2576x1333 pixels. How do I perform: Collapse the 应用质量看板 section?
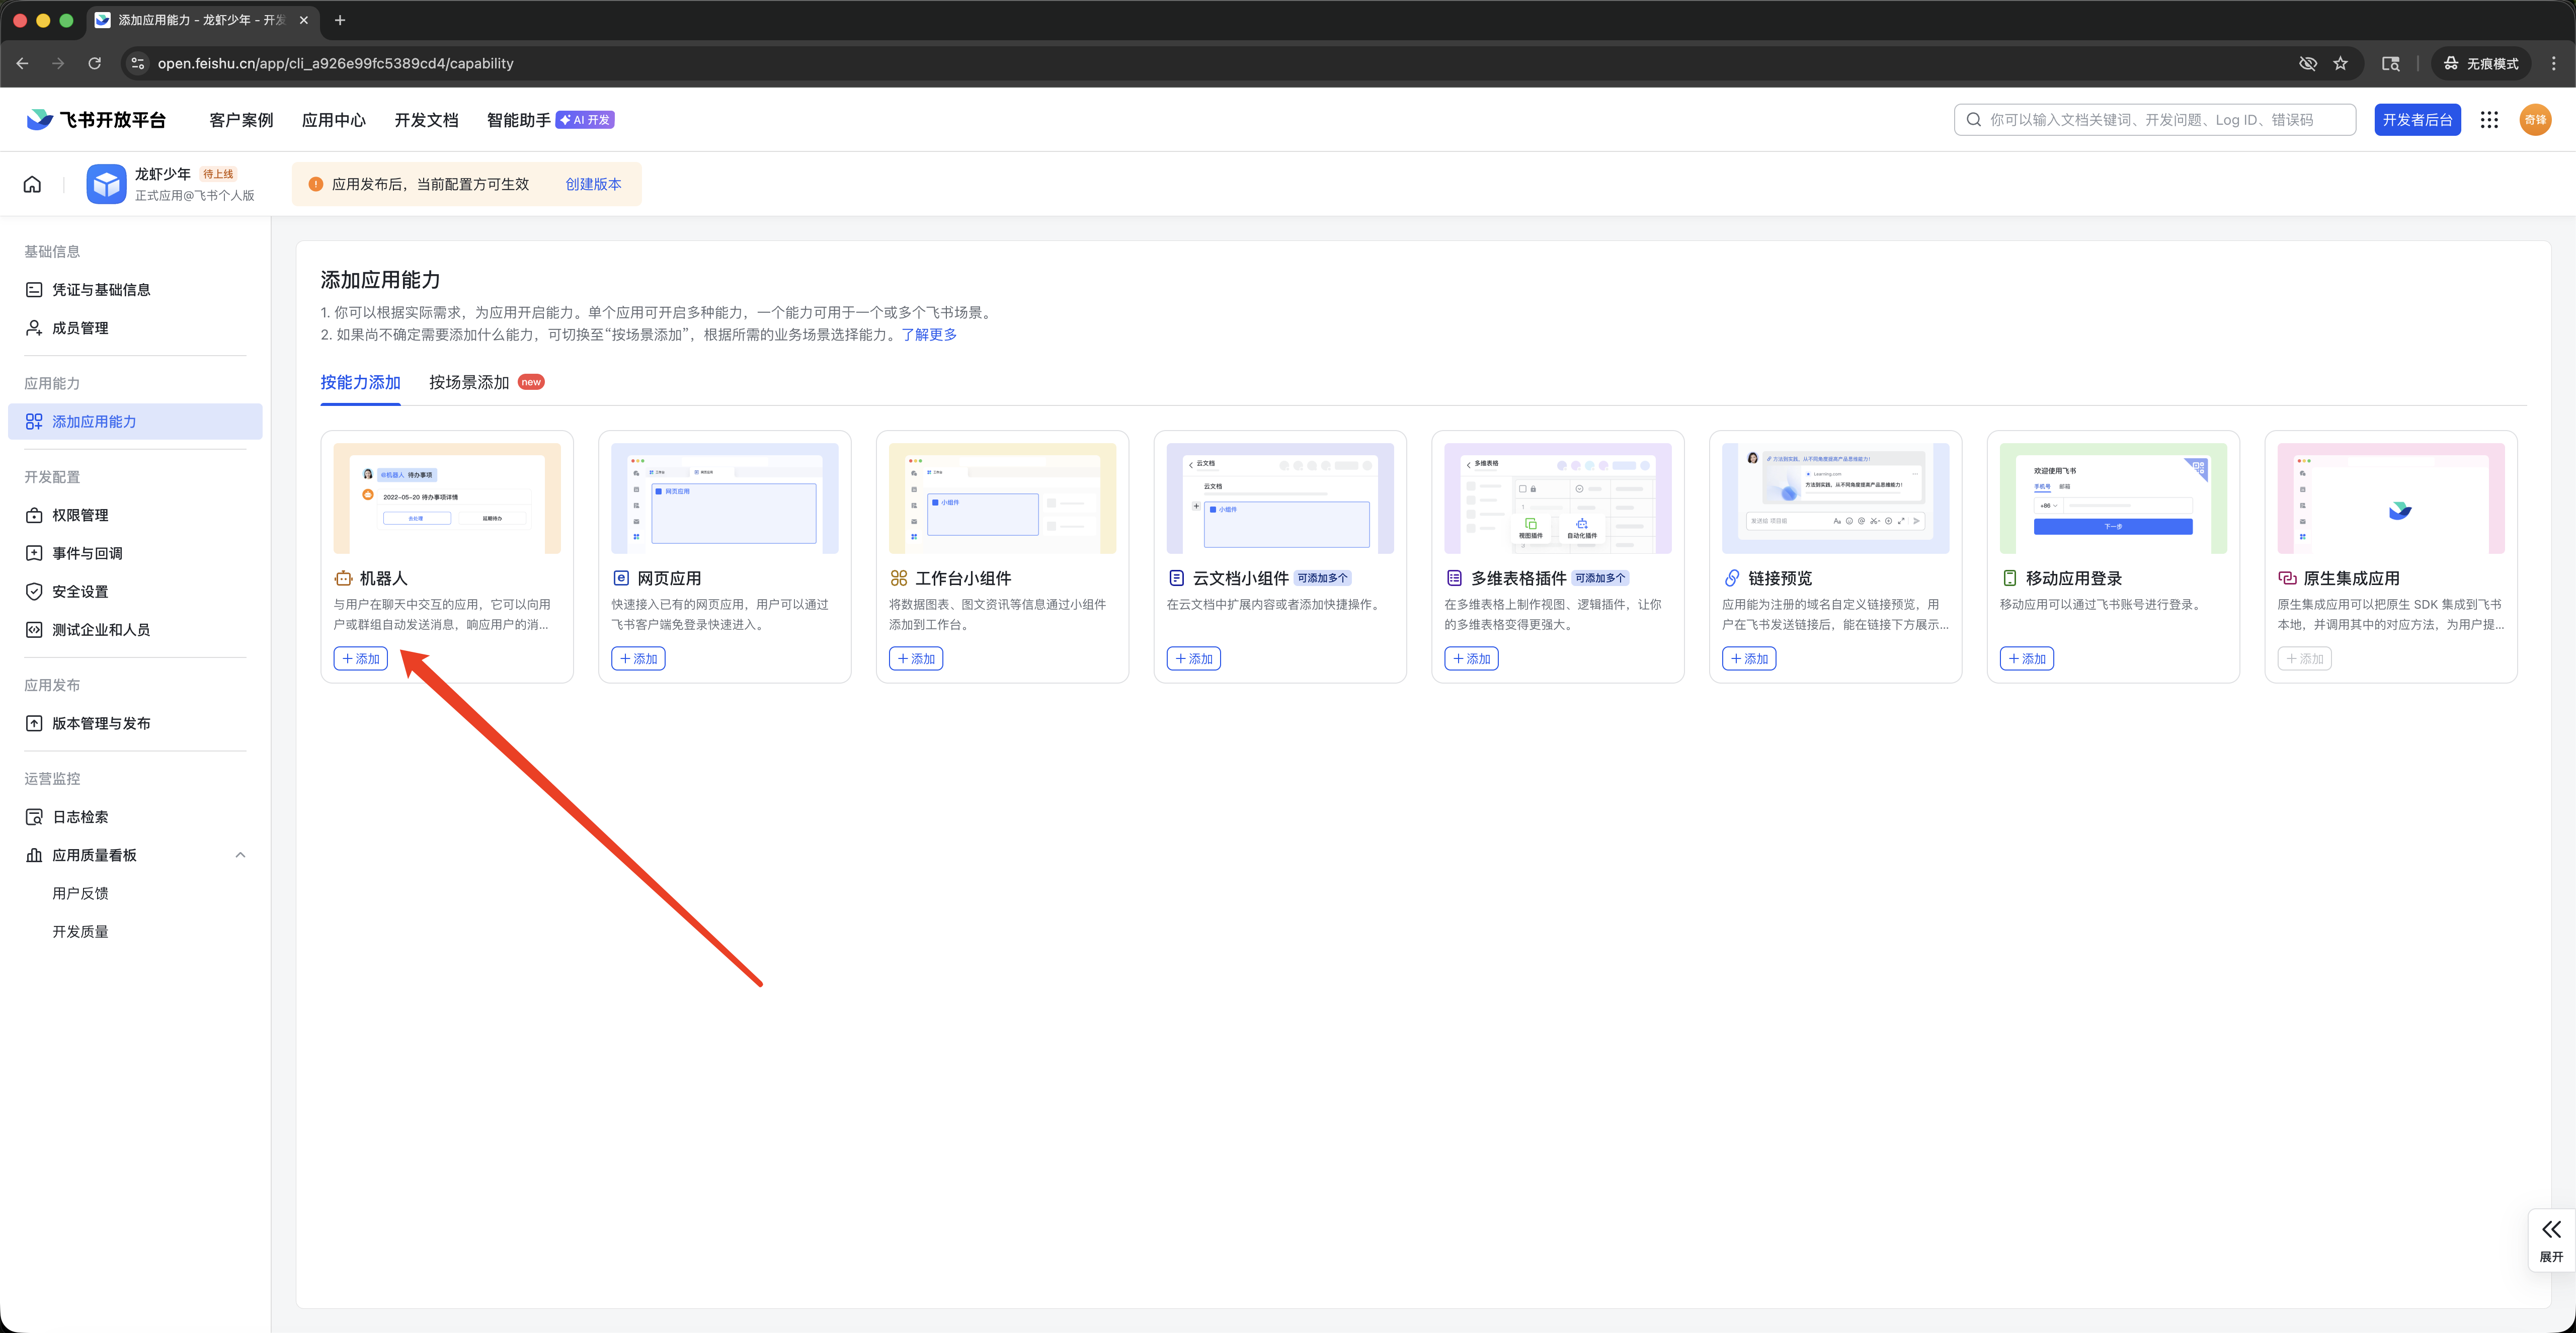(x=240, y=855)
